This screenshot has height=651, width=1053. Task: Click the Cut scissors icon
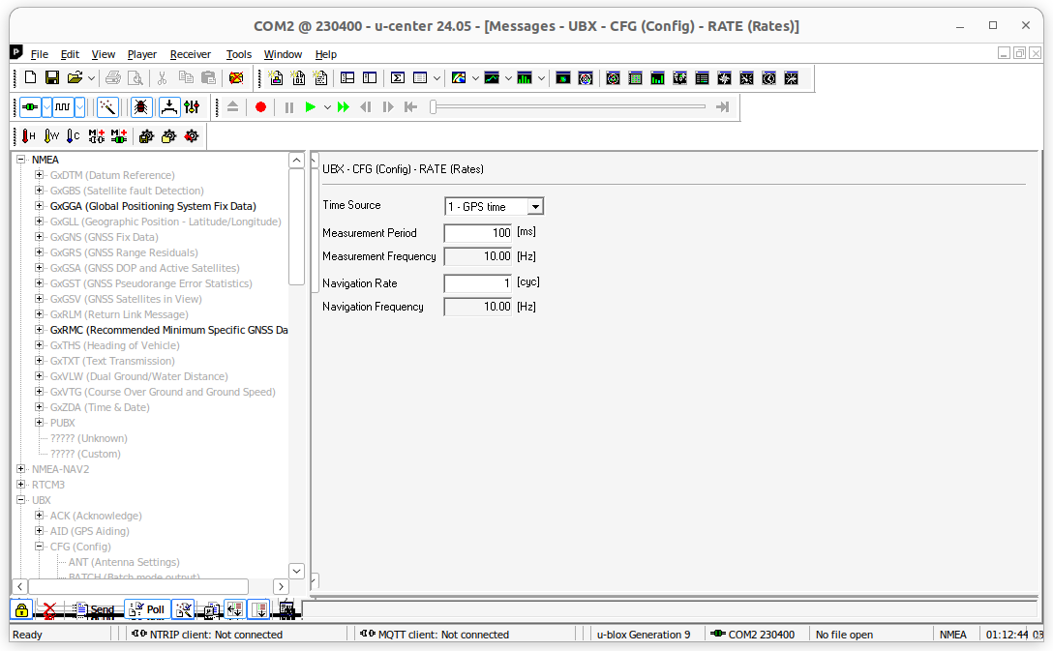click(162, 77)
